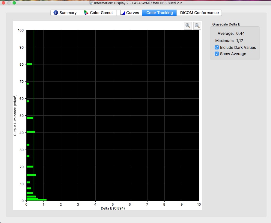Maximize the window using the green button

point(14,3)
